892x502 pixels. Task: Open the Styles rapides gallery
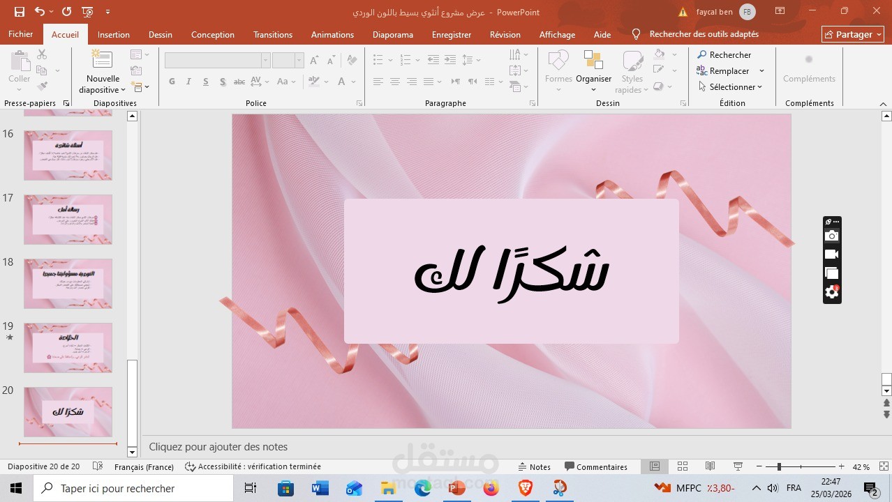click(632, 72)
